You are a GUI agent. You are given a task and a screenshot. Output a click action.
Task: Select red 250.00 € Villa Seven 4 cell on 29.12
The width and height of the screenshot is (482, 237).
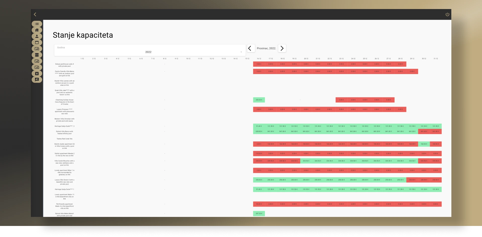(x=412, y=180)
